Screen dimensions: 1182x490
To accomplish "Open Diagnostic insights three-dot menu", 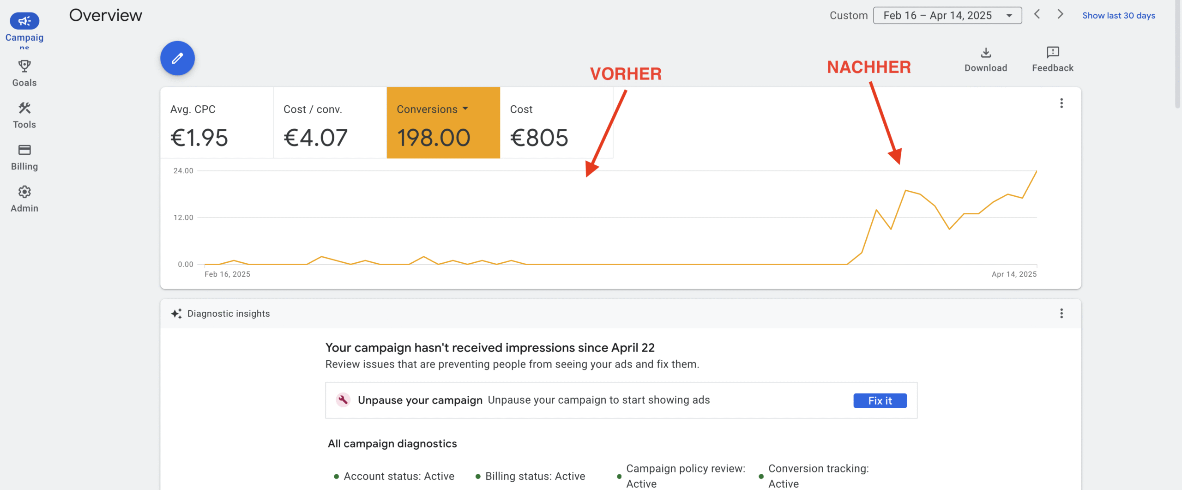I will [1061, 314].
